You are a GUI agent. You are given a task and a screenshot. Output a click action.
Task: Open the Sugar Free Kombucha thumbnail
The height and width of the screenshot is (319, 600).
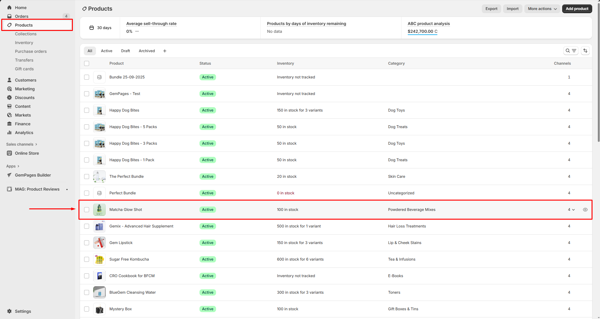click(x=99, y=259)
